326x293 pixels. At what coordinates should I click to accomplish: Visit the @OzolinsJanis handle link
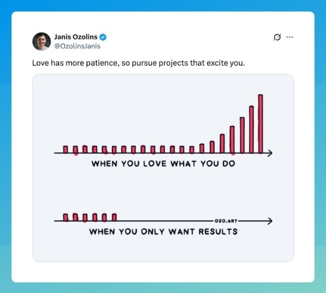[77, 46]
